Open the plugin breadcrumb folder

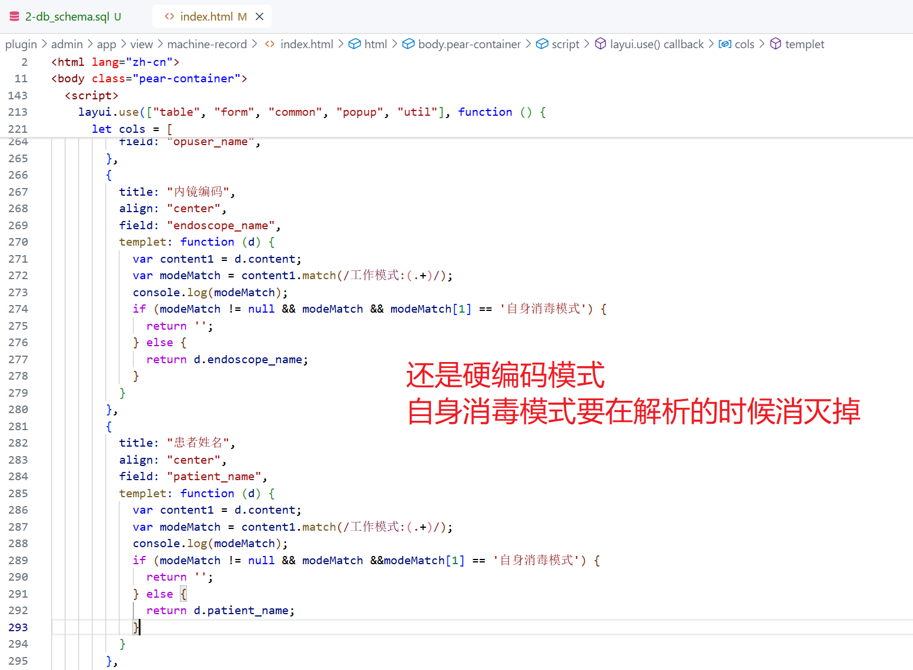(x=21, y=44)
